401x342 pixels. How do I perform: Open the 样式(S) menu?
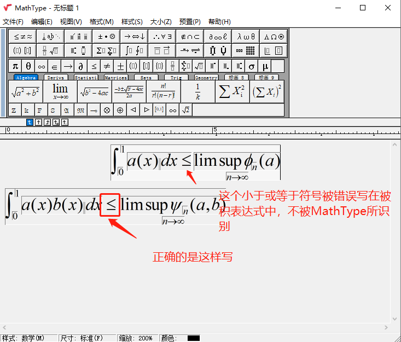(x=132, y=22)
